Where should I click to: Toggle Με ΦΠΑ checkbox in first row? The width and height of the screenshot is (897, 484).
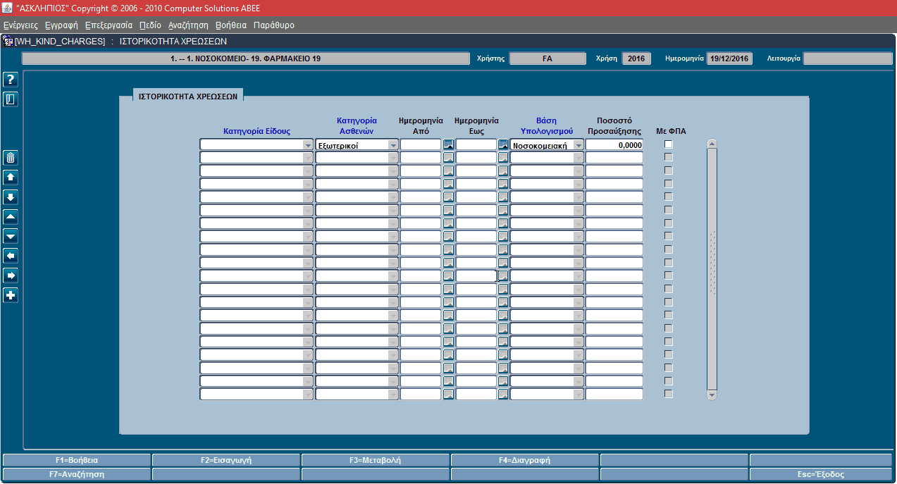click(669, 144)
